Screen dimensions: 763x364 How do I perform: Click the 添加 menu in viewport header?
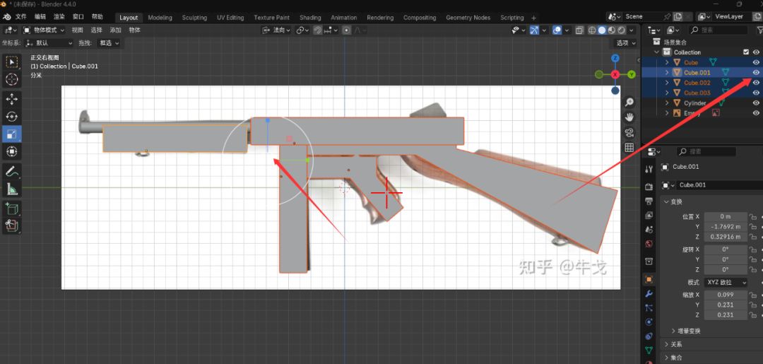point(115,30)
